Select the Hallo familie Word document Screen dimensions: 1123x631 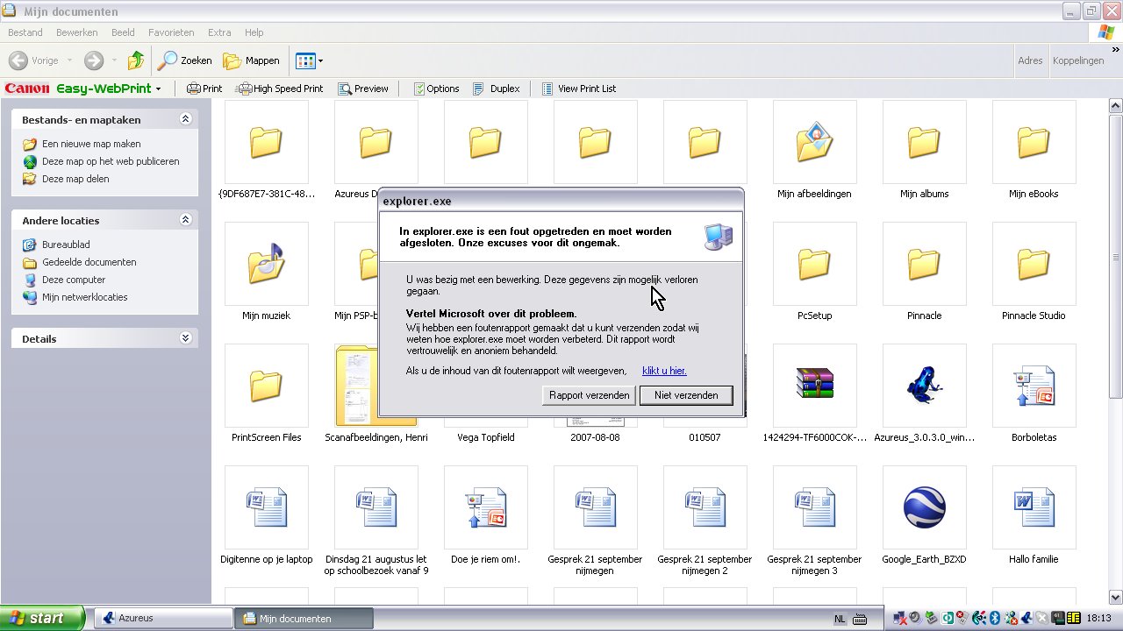tap(1034, 507)
